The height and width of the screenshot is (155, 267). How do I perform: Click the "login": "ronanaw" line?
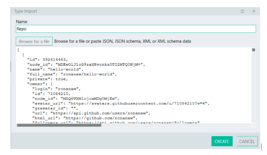pos(57,89)
